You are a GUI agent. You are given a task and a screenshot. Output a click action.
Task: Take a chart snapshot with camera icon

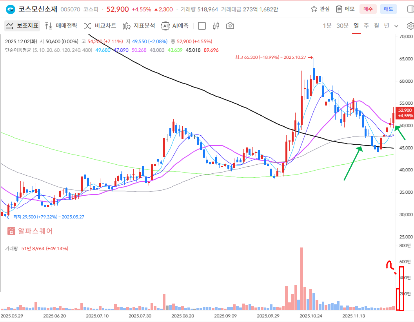pyautogui.click(x=230, y=26)
